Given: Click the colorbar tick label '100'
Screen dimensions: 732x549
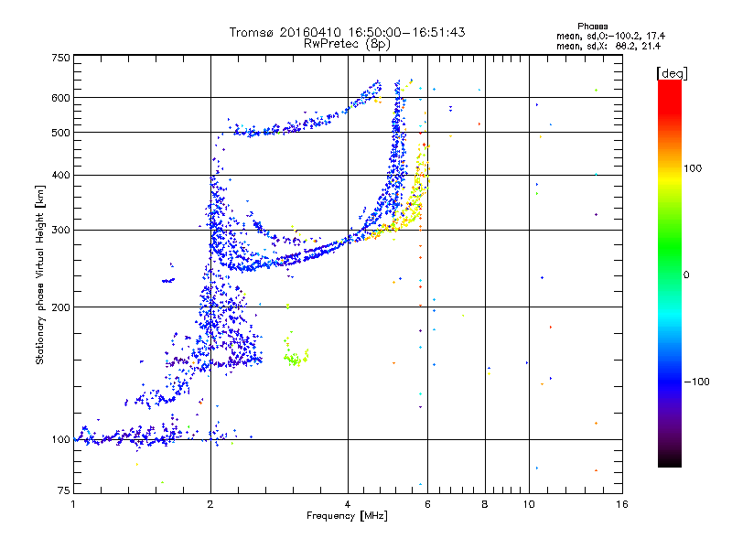Looking at the screenshot, I should pos(693,168).
